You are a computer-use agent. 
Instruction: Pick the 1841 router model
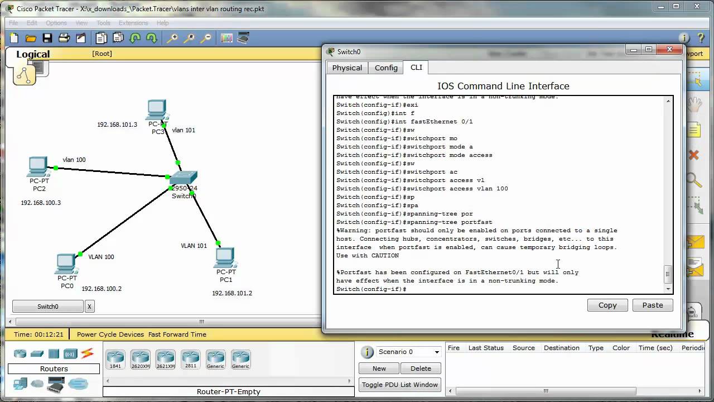[115, 359]
